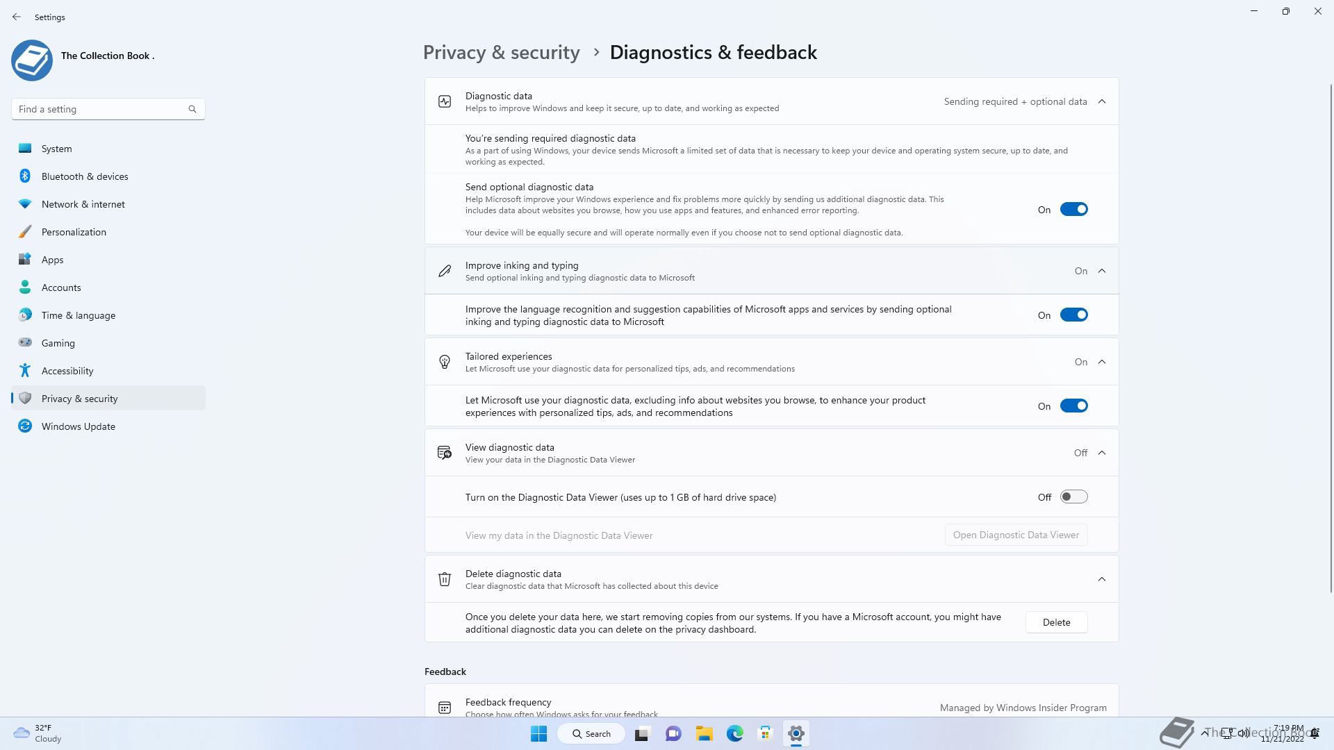The image size is (1334, 750).
Task: Disable the Tailored experiences switch
Action: coord(1073,406)
